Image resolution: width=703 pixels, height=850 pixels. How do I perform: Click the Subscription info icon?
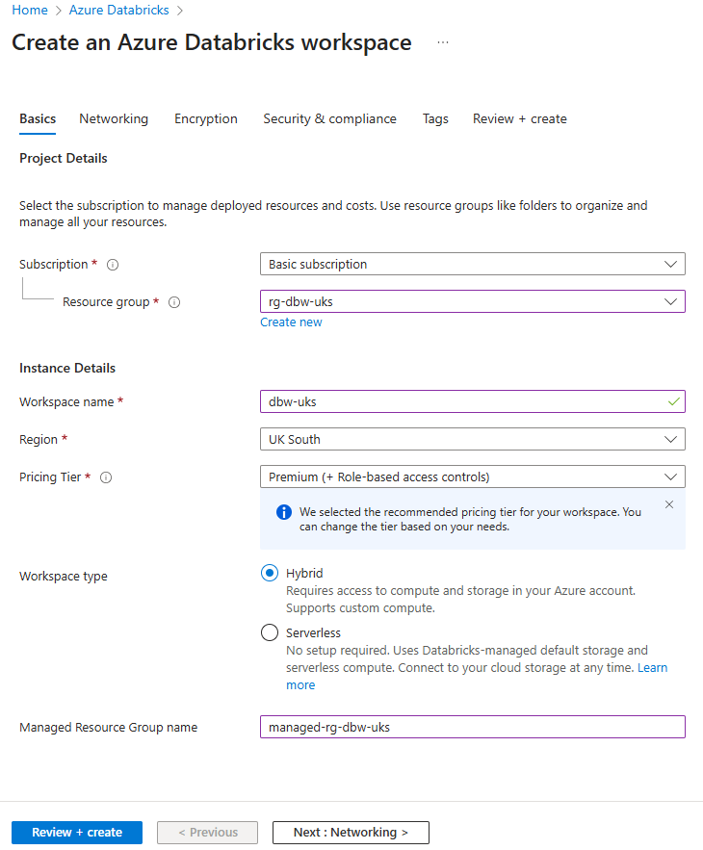pos(113,265)
